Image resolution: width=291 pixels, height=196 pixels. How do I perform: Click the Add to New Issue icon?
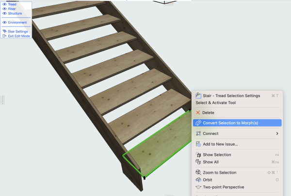click(198, 144)
